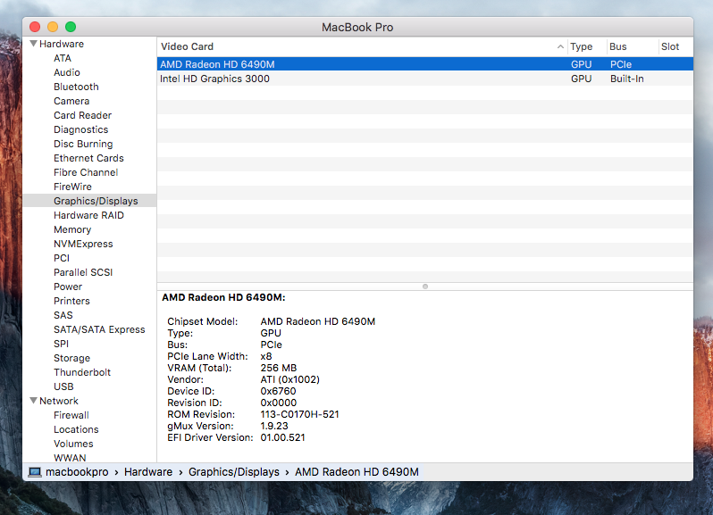Click the macbookpro computer icon in path bar

coord(35,472)
